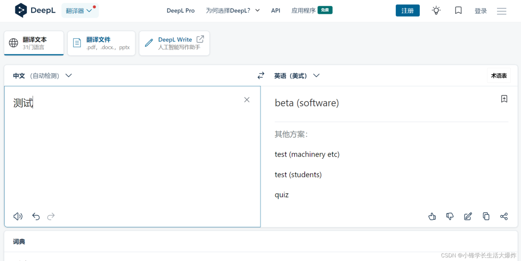Click the translation result beta (software)
The height and width of the screenshot is (261, 521).
point(307,103)
